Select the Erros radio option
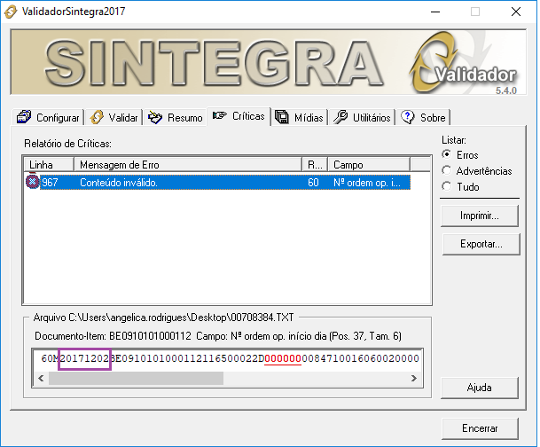This screenshot has width=540, height=447. click(460, 154)
